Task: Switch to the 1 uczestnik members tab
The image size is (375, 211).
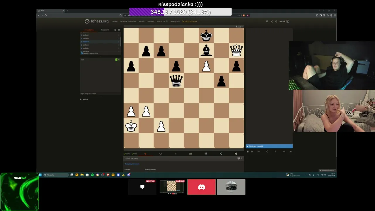Action: (x=105, y=30)
